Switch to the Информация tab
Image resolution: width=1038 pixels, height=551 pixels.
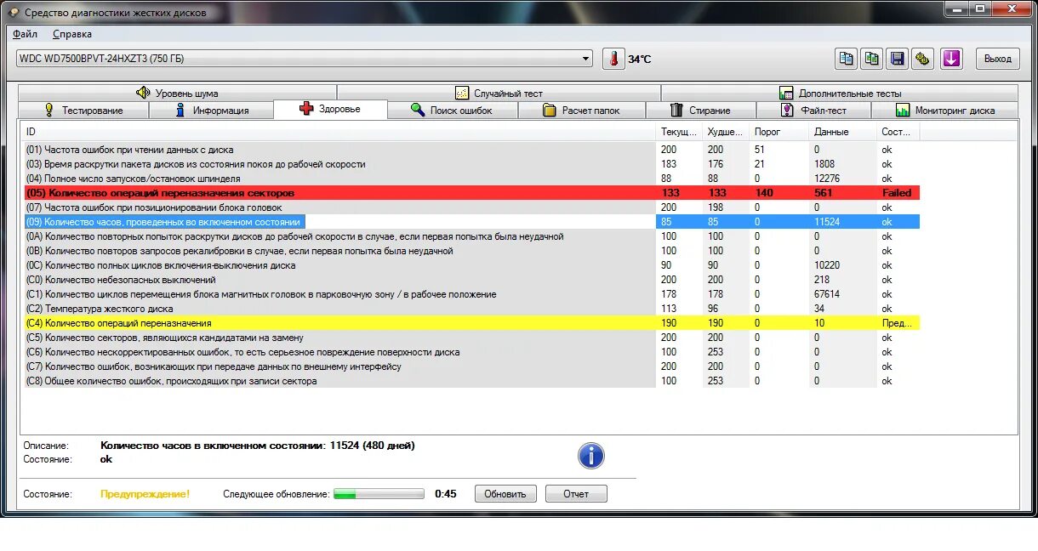pos(211,111)
